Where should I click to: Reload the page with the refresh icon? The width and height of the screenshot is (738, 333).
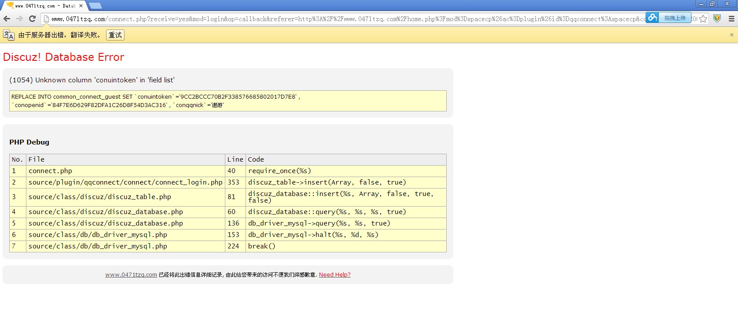pos(32,18)
